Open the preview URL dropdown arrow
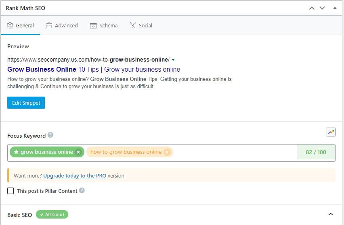 click(173, 60)
